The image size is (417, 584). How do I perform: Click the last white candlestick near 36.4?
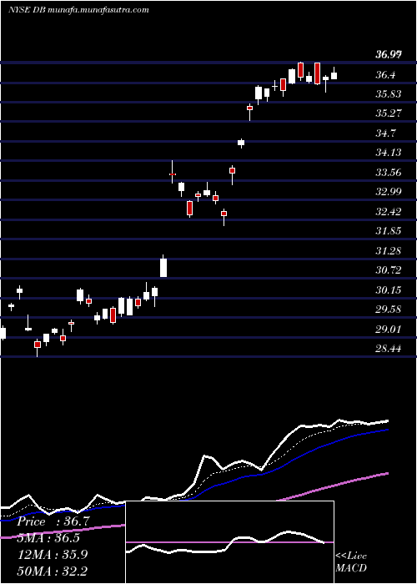point(334,75)
